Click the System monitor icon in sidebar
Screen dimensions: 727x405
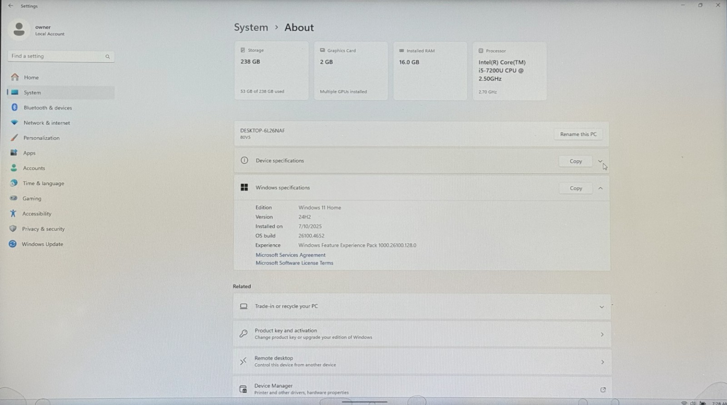(15, 92)
